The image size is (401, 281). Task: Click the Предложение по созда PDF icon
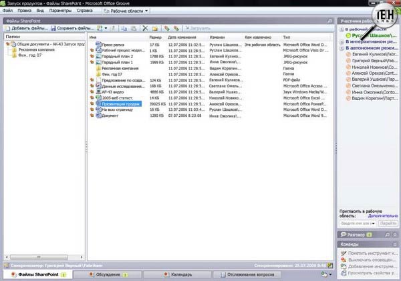(98, 80)
